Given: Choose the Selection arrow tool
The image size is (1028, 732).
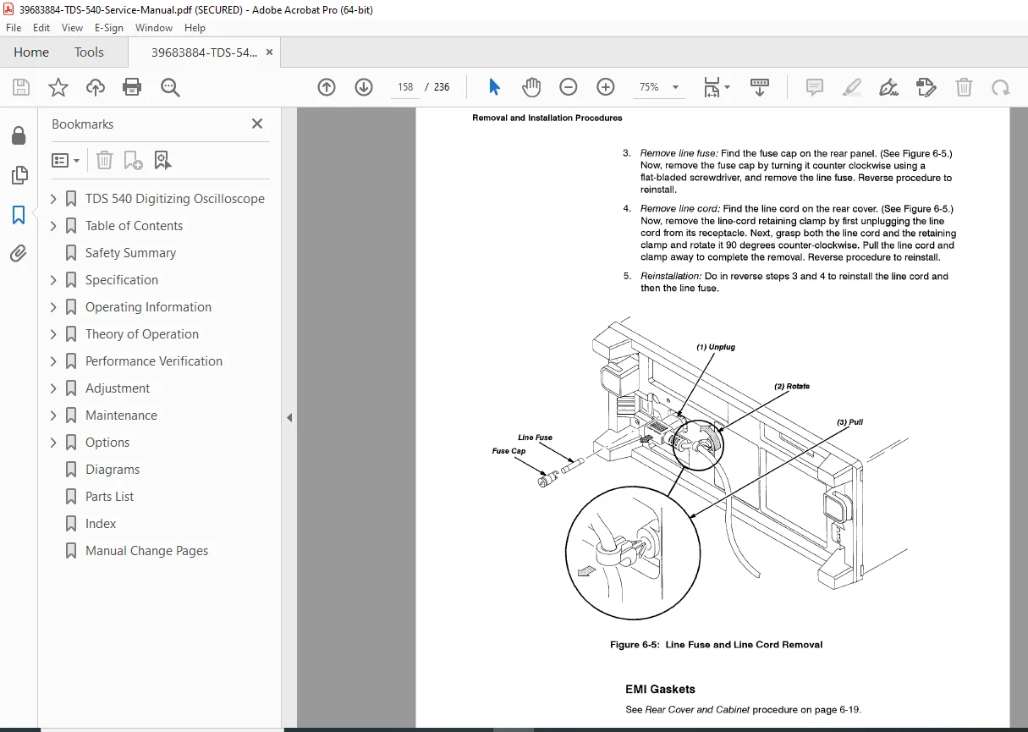Looking at the screenshot, I should click(495, 87).
